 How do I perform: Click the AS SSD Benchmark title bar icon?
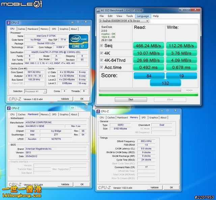click(x=98, y=10)
